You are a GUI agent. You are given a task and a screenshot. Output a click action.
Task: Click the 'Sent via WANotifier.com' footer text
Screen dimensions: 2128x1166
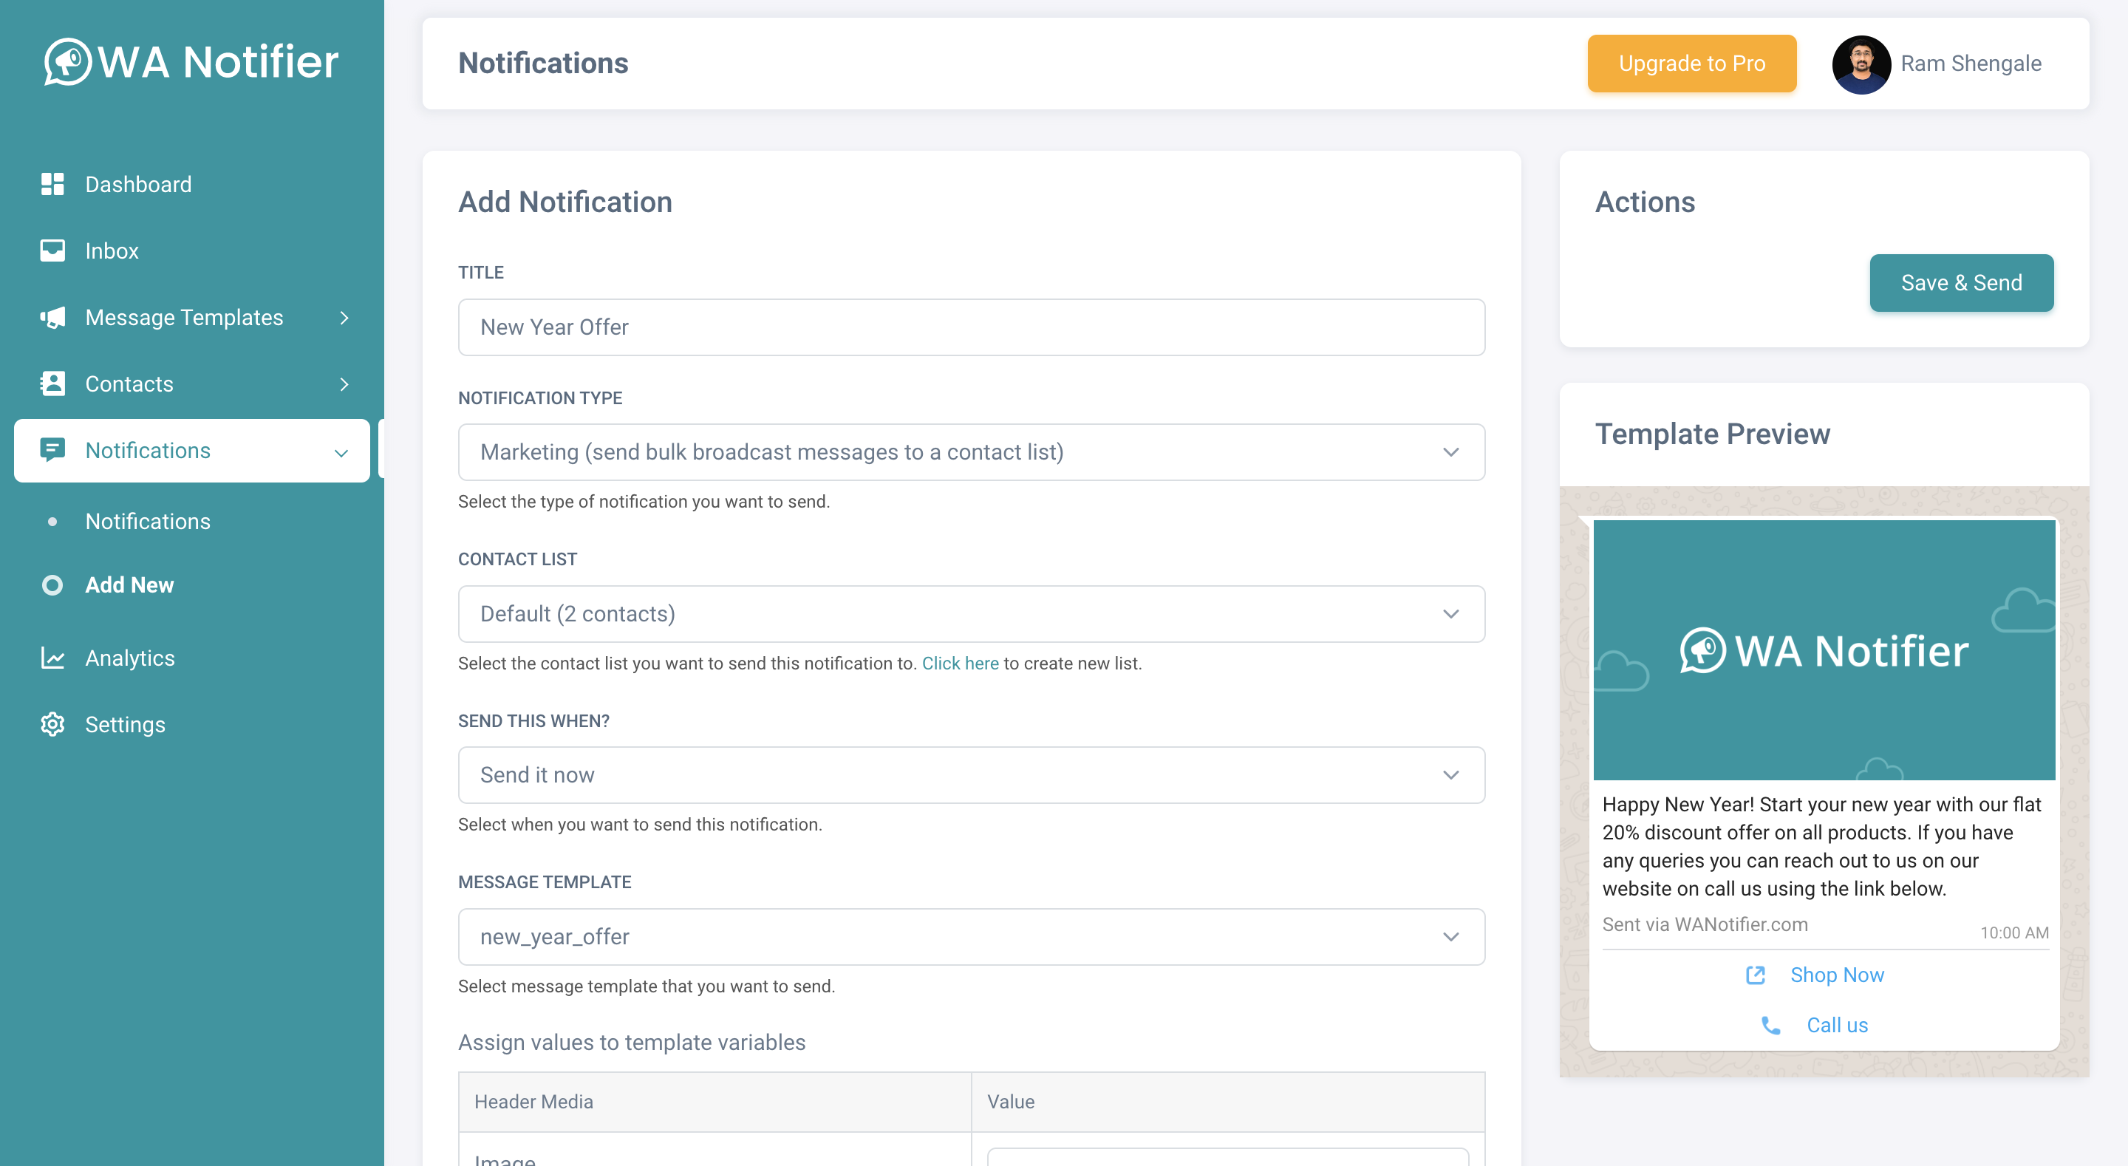coord(1705,924)
